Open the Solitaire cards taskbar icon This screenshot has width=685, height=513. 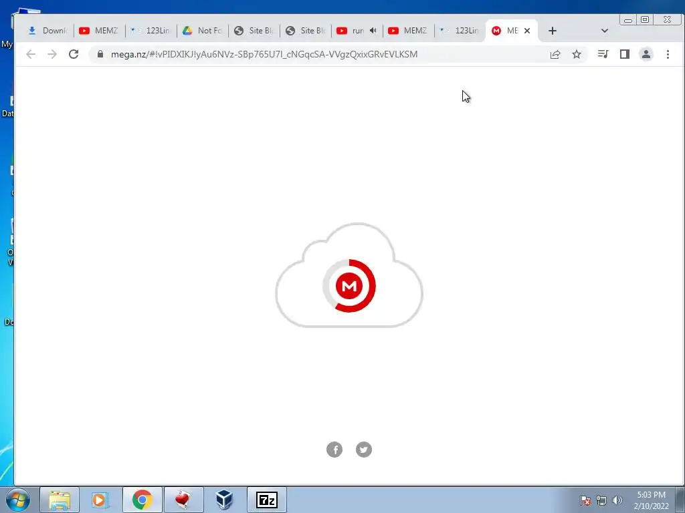click(183, 500)
